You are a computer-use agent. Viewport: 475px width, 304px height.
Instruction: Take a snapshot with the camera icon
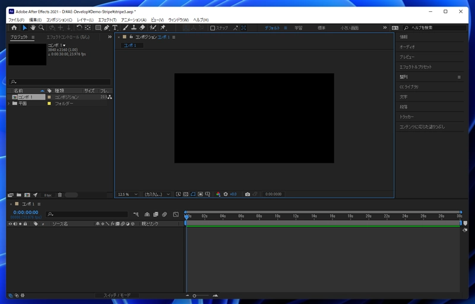248,194
